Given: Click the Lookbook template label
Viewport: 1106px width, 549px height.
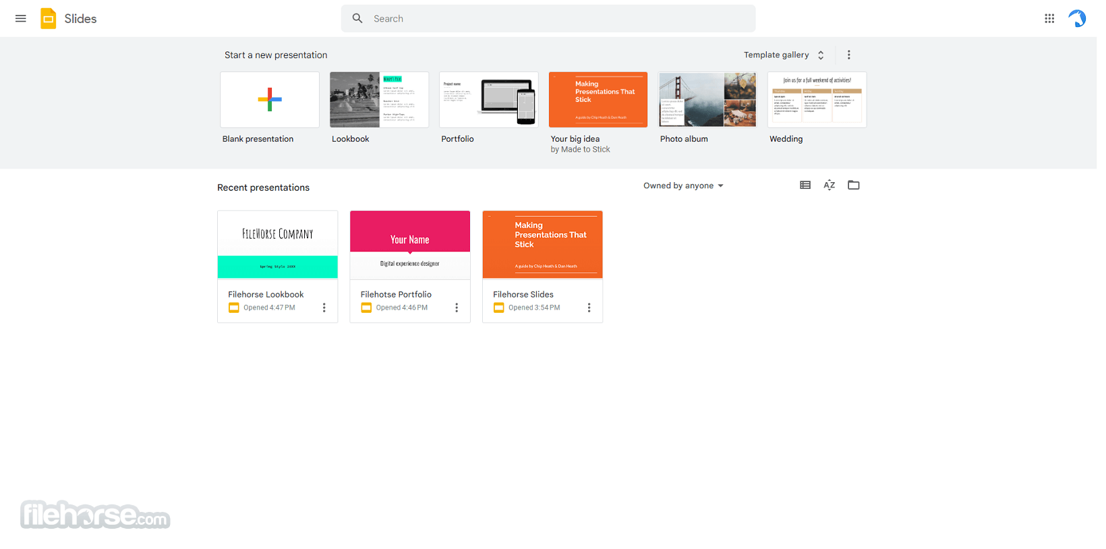Looking at the screenshot, I should (x=351, y=139).
